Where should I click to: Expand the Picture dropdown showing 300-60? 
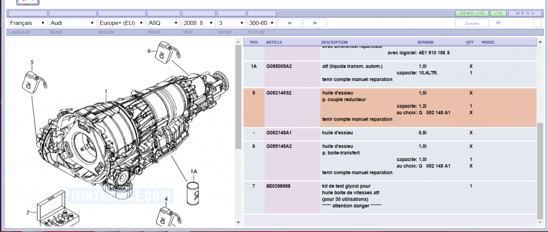point(262,23)
